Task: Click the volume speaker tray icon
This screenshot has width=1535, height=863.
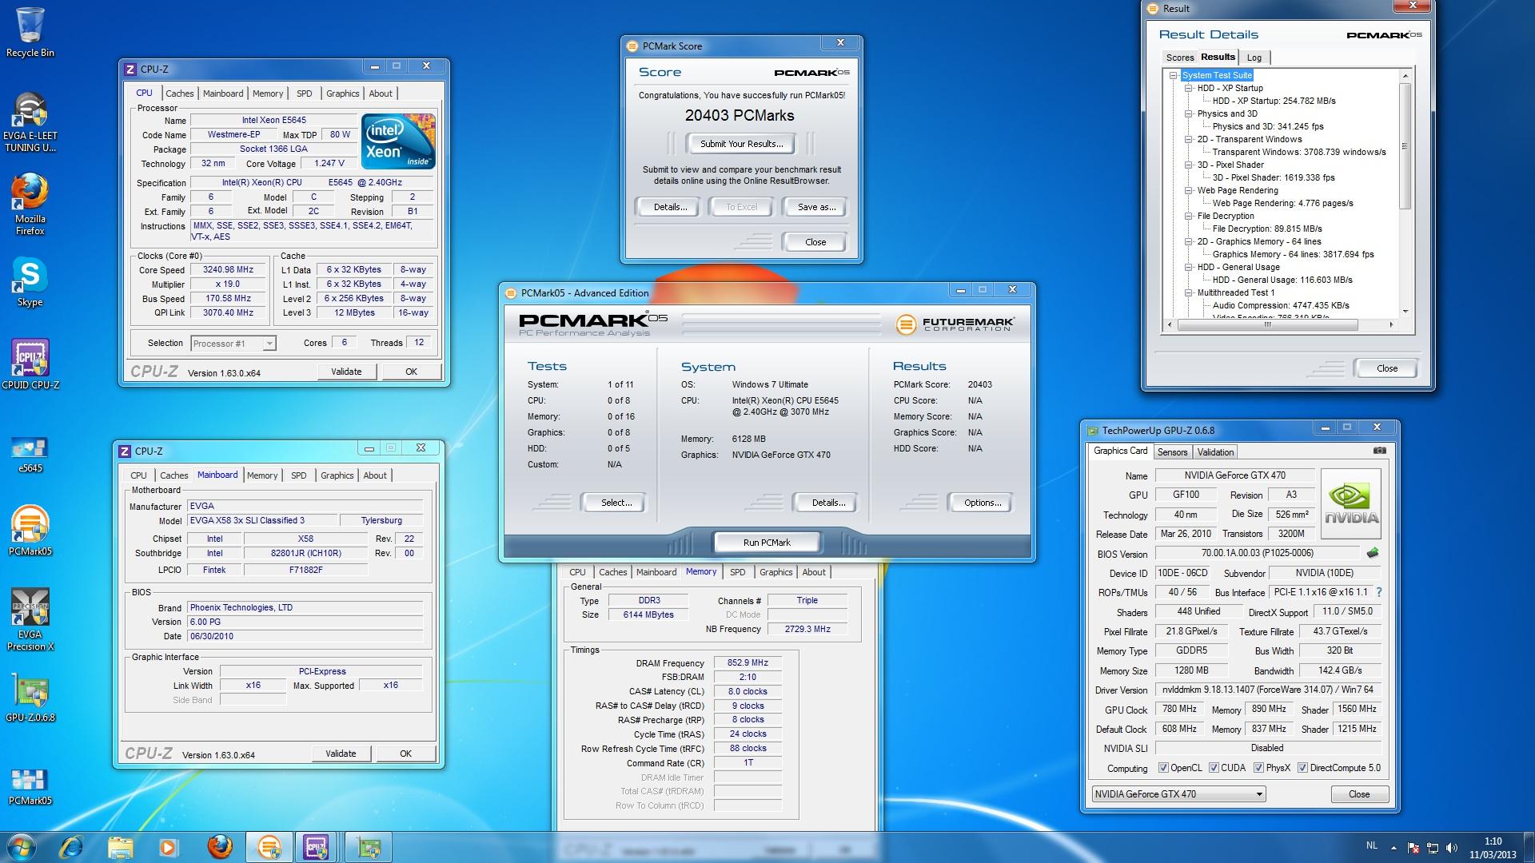Action: (x=1452, y=848)
